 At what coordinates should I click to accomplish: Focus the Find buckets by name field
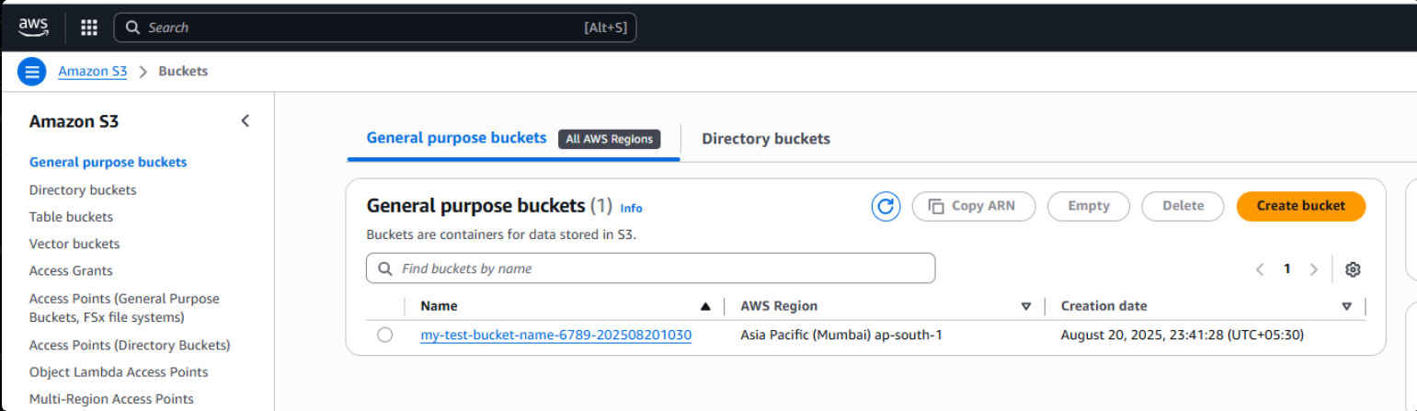(650, 268)
